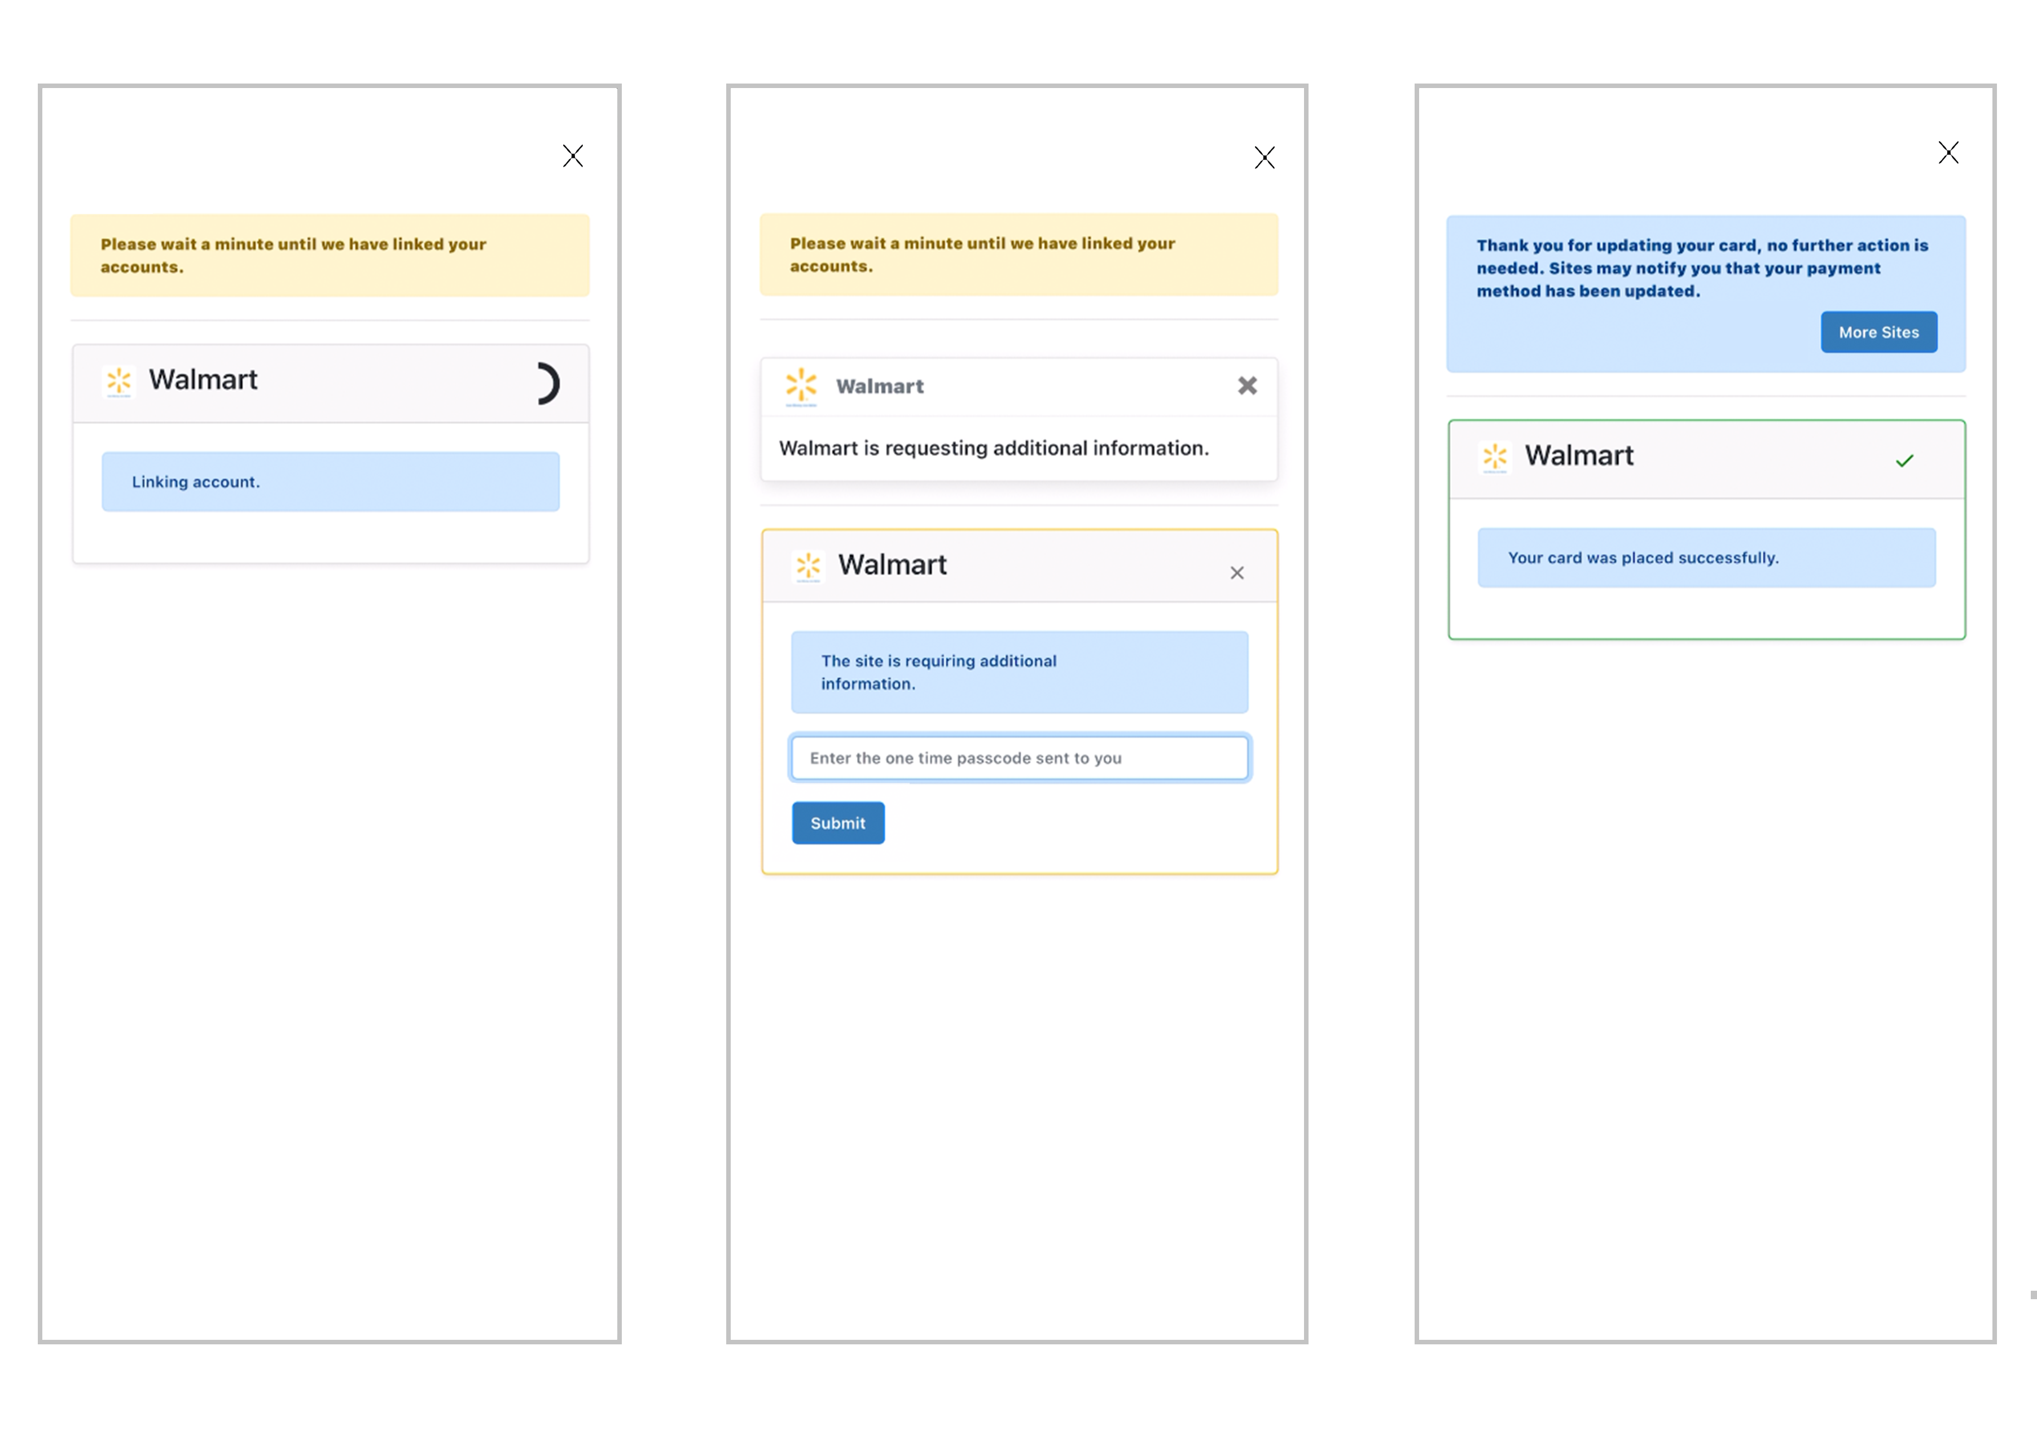The width and height of the screenshot is (2037, 1429).
Task: Select 'Walmart is requesting additional information.' text
Action: [994, 448]
